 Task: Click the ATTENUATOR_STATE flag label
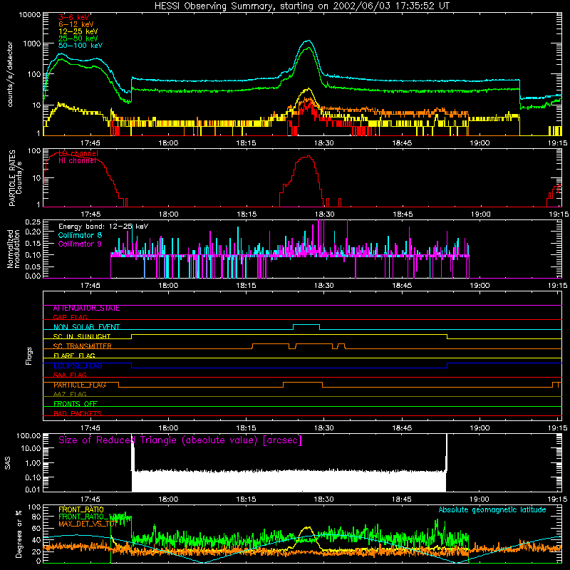[86, 309]
